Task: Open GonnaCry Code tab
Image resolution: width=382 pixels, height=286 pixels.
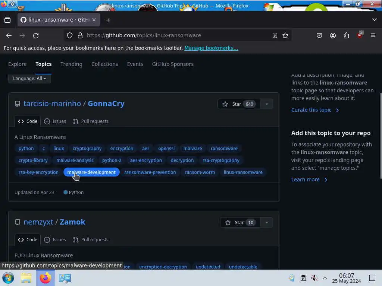Action: click(x=28, y=121)
